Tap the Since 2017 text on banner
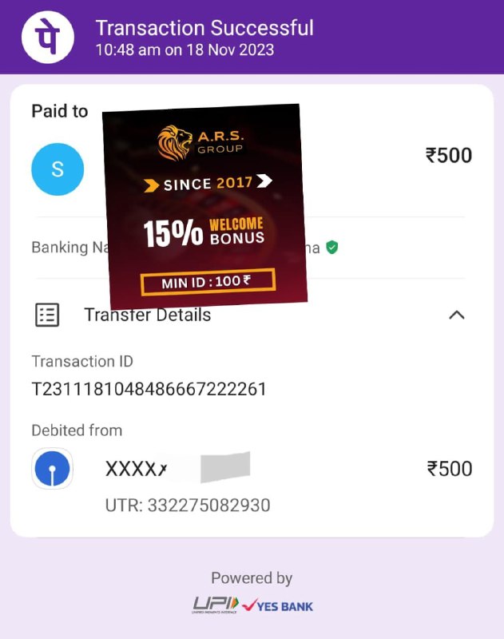The width and height of the screenshot is (504, 639). point(208,183)
